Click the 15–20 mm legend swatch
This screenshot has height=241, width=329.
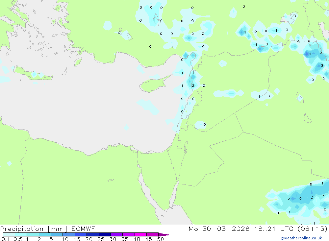click(x=81, y=234)
